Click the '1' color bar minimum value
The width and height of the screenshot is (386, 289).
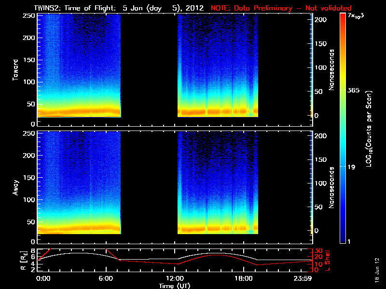(348, 242)
